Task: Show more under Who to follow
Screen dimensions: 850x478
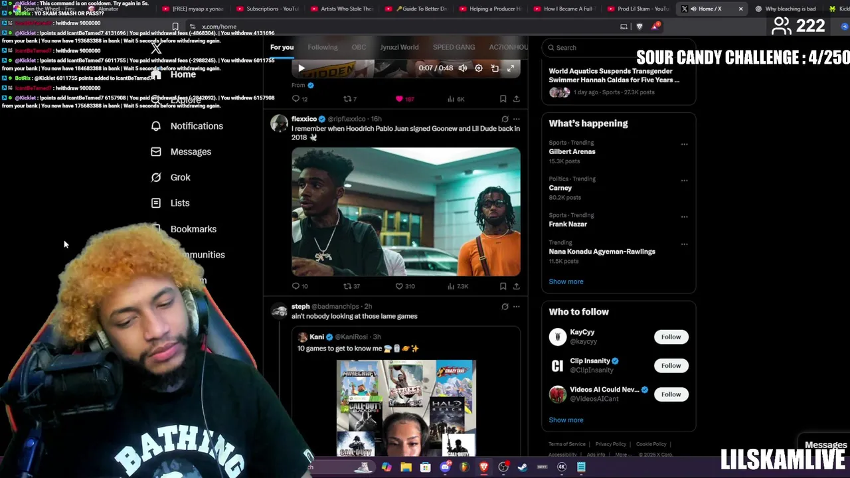Action: pyautogui.click(x=566, y=420)
